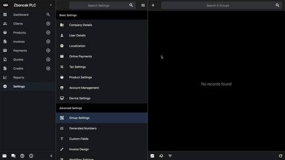Image resolution: width=285 pixels, height=160 pixels.
Task: Click the envelope contact icon
Action: click(x=4, y=156)
